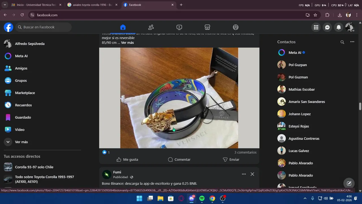Image resolution: width=362 pixels, height=204 pixels.
Task: Close the Facebook browser tab
Action: click(173, 5)
